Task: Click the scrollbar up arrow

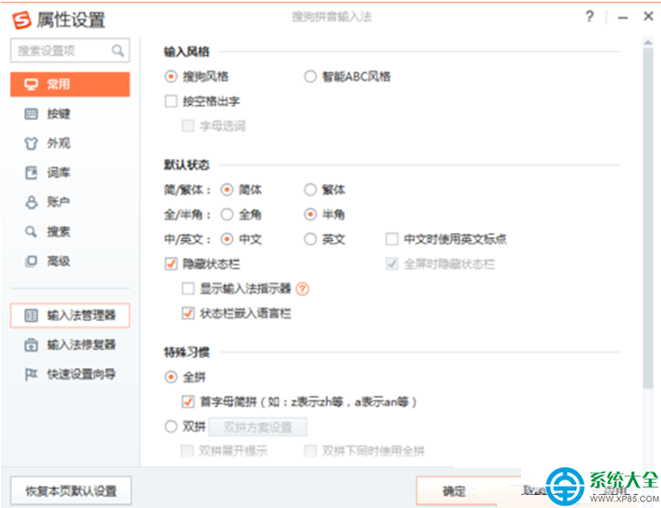Action: click(x=648, y=42)
